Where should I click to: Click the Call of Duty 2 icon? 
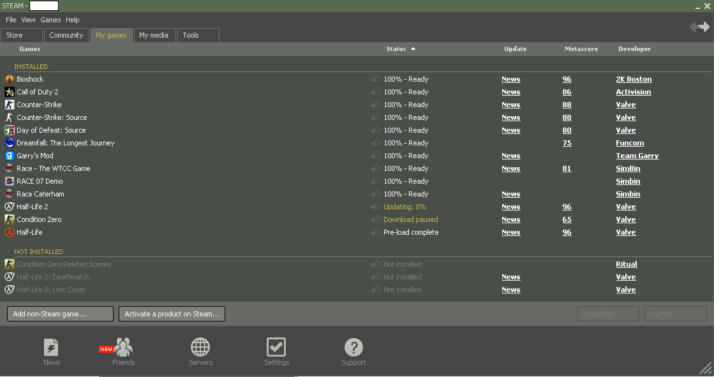[9, 92]
